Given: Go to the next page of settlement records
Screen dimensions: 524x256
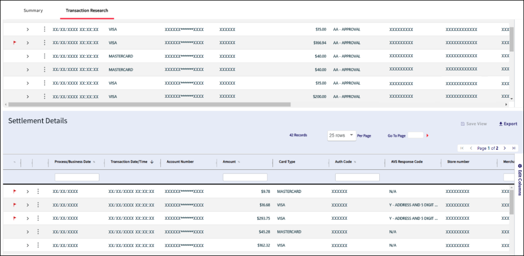Looking at the screenshot, I should pyautogui.click(x=505, y=148).
